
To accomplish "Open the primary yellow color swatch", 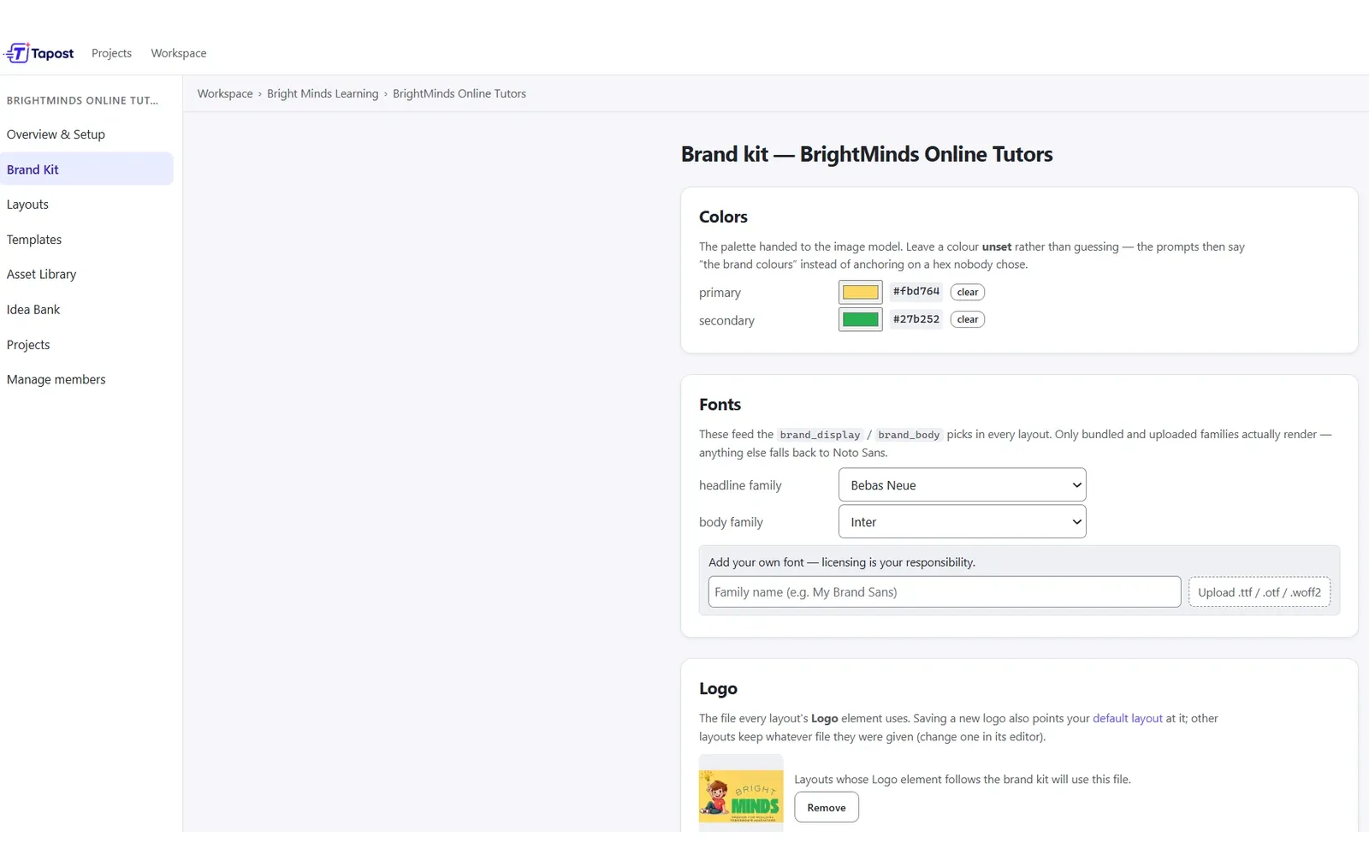I will coord(861,292).
